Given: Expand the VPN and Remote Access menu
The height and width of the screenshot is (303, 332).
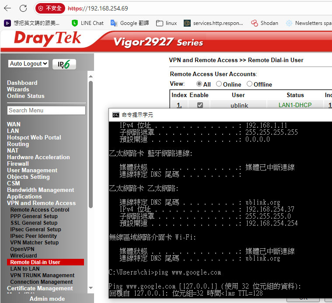Looking at the screenshot, I should (41, 203).
